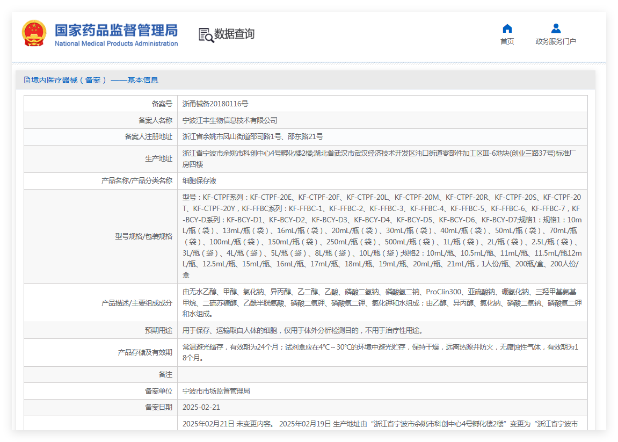Image resolution: width=618 pixels, height=442 pixels.
Task: Select the 宁波市市场监督管理局 filing unit cell
Action: 382,391
